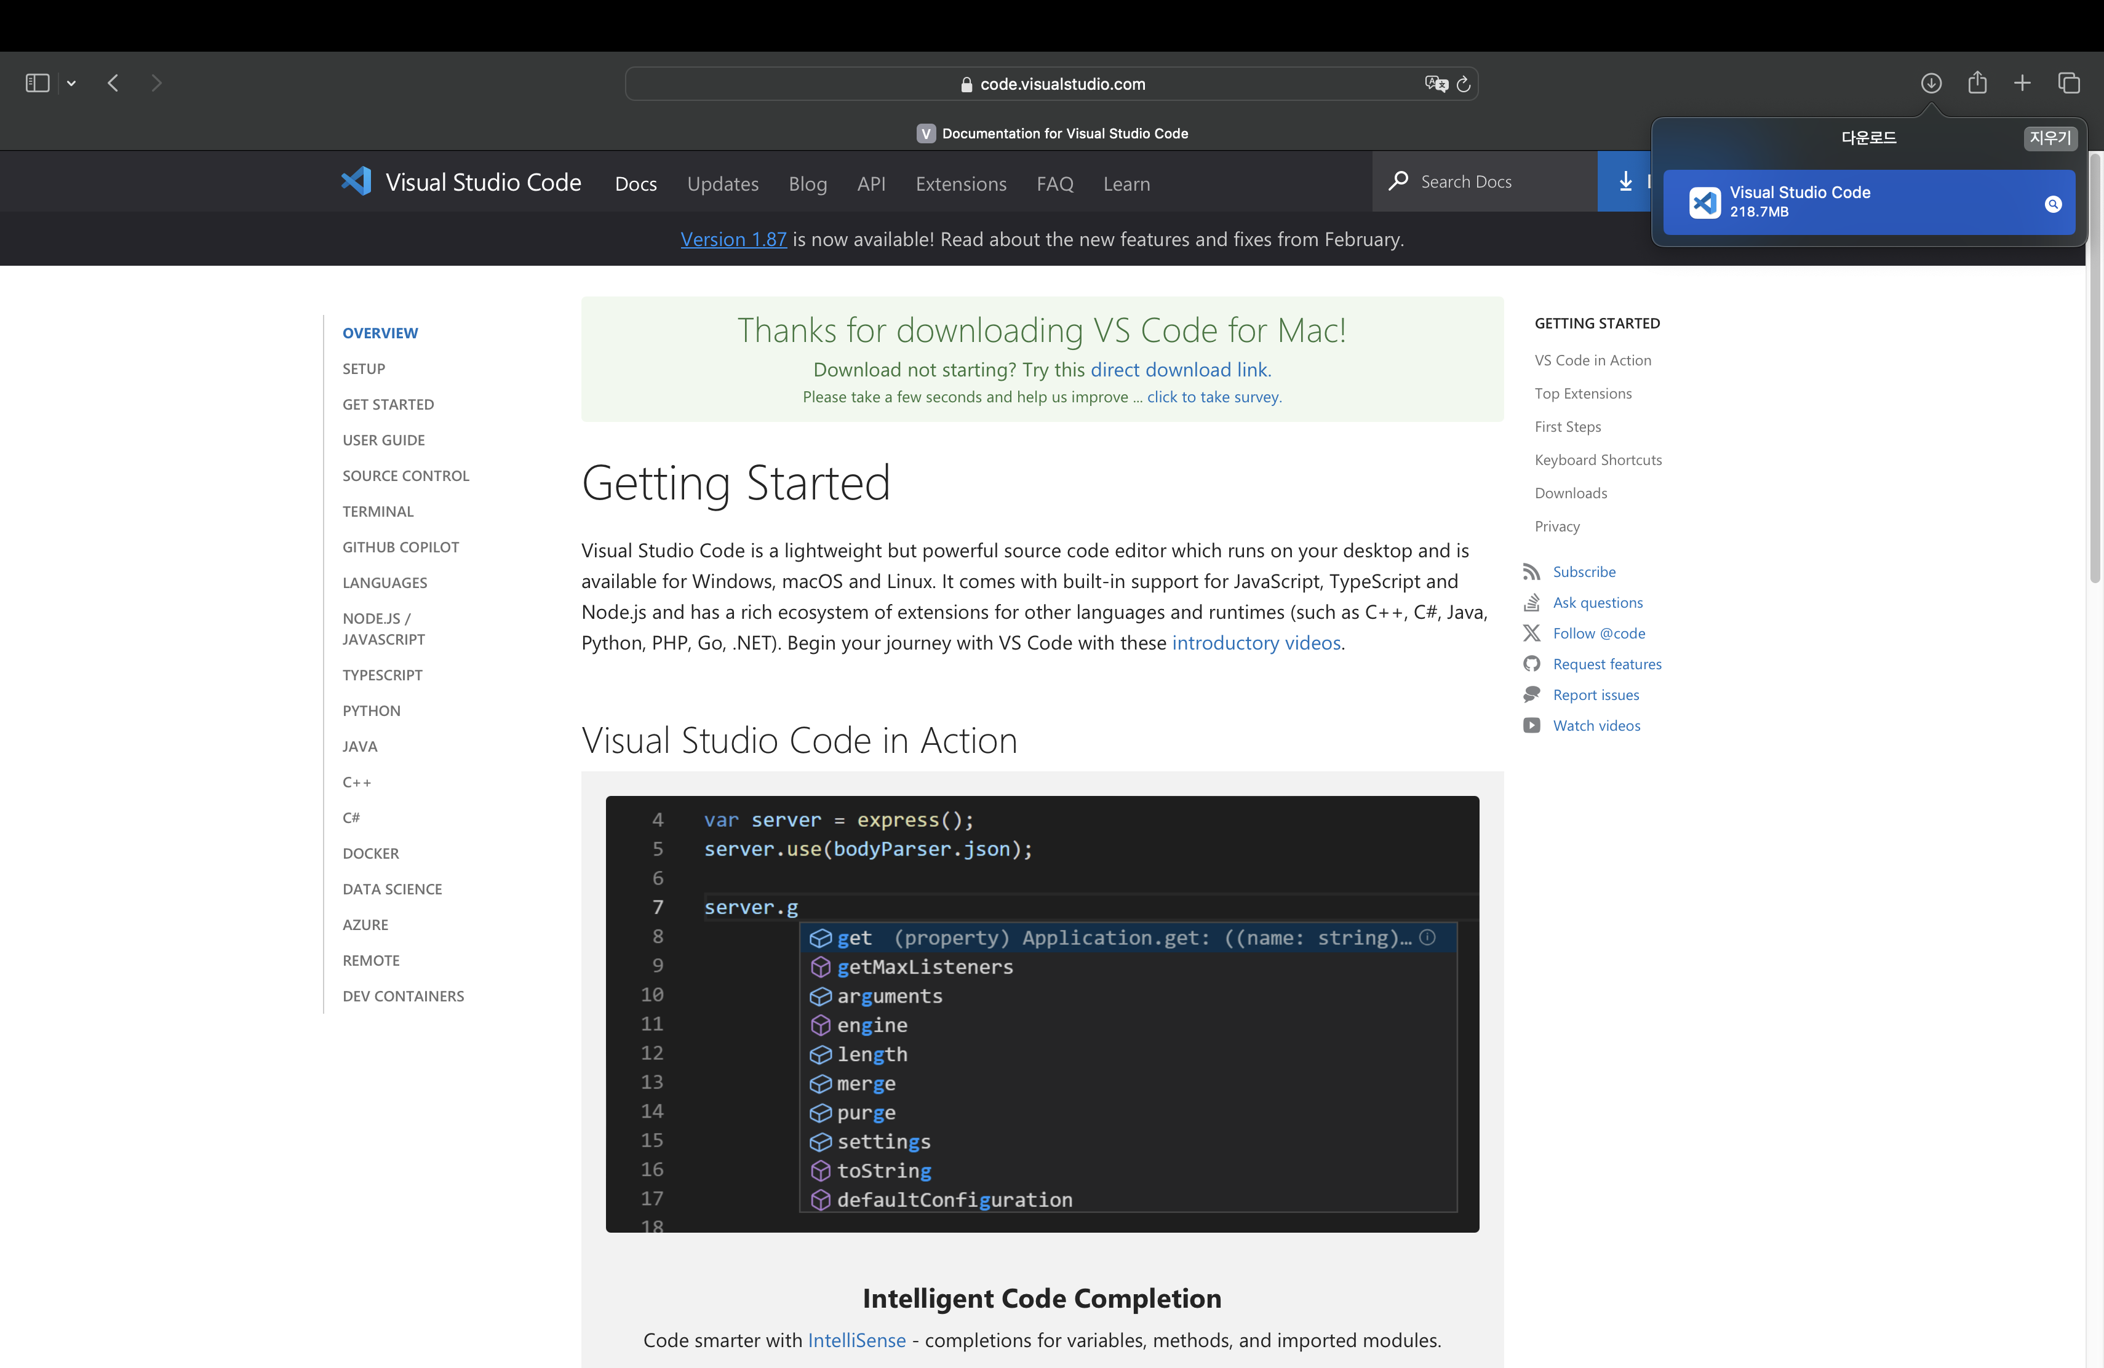
Task: Open the Docs menu item
Action: [x=636, y=184]
